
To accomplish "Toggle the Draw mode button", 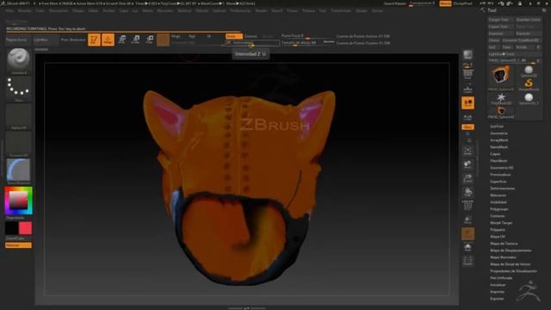I will click(108, 40).
